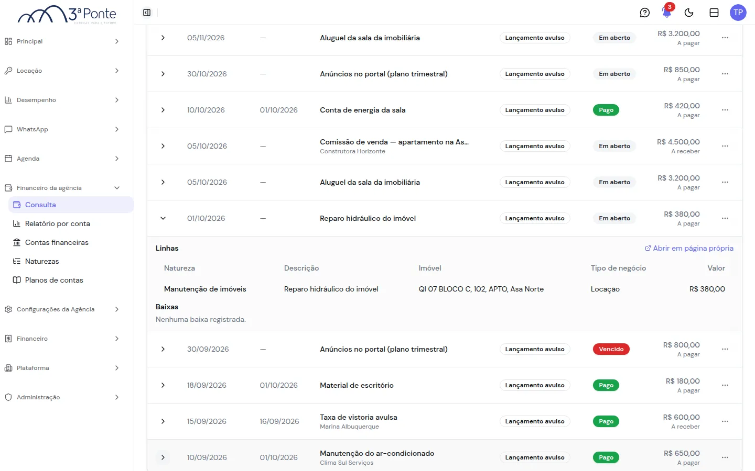Click Lançamento avulso badge on Comissão de venda row
This screenshot has height=471, width=755.
(535, 146)
